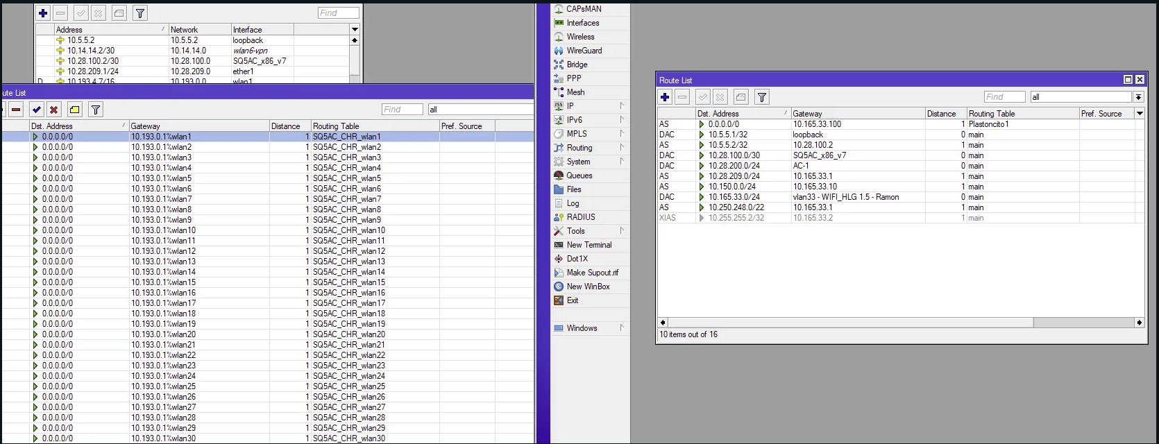
Task: Sort by Distance header in left Route List
Action: [290, 126]
